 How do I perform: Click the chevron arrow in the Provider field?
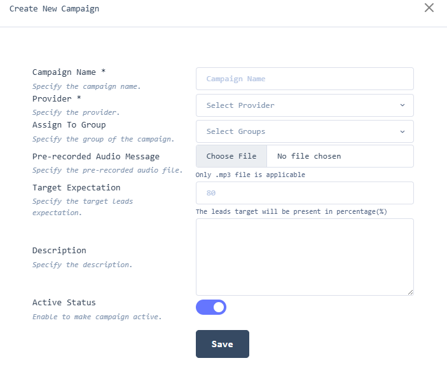tap(402, 105)
